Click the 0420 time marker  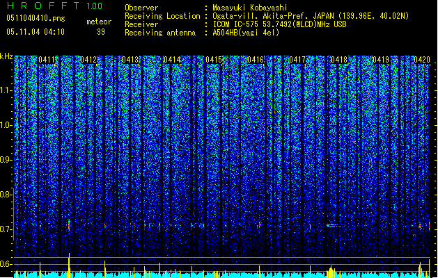tap(422, 60)
